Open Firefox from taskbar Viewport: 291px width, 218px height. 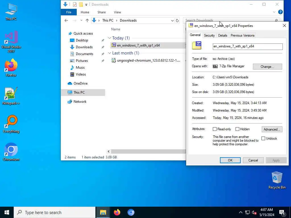click(117, 212)
